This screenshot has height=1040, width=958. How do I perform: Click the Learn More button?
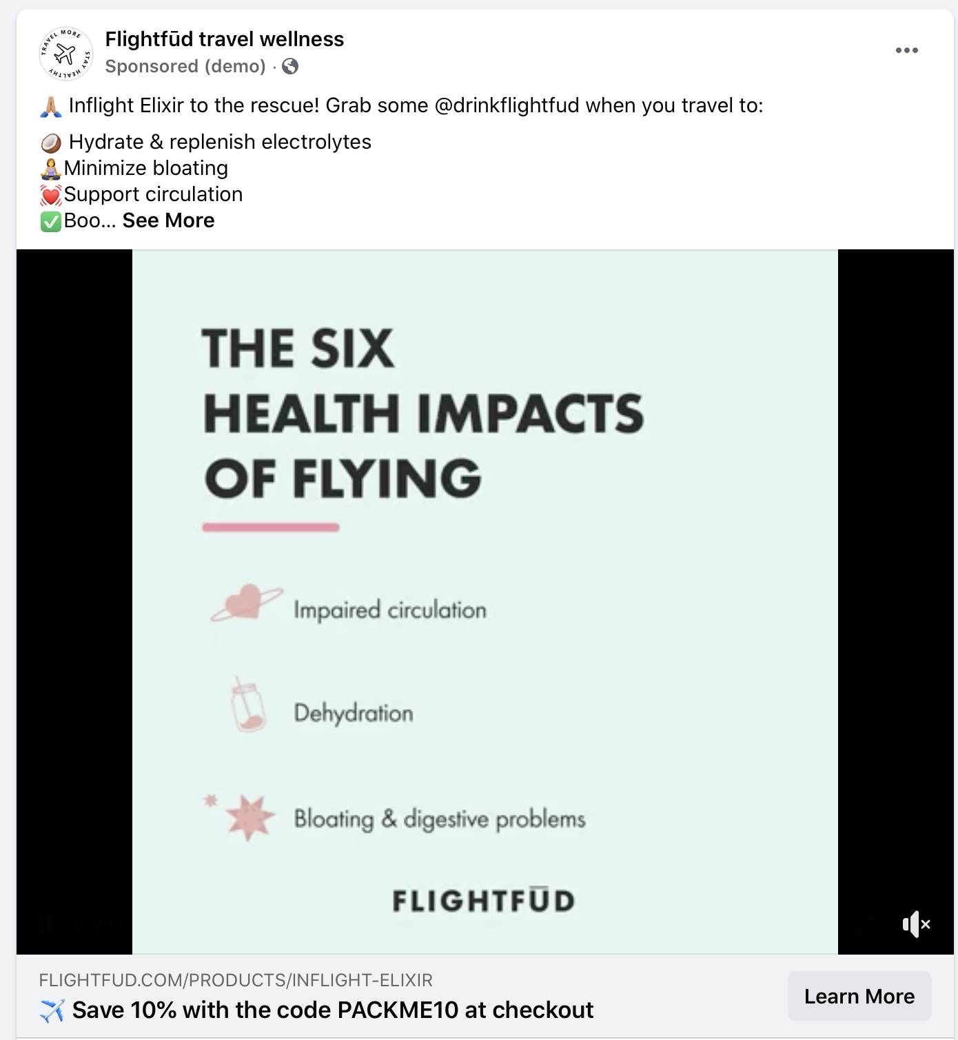click(x=859, y=996)
